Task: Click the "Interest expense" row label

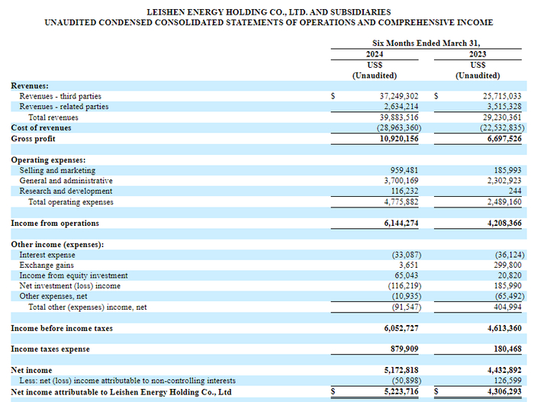Action: (x=47, y=255)
